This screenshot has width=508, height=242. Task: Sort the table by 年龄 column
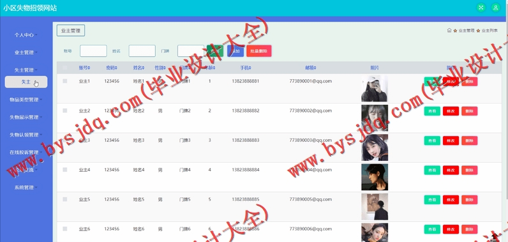(x=209, y=68)
